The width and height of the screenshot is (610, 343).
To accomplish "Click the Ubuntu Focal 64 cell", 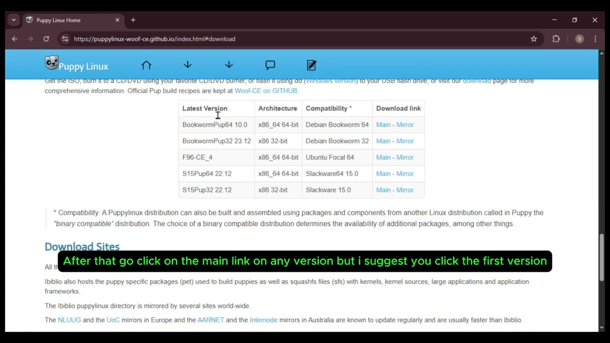I will pos(337,157).
